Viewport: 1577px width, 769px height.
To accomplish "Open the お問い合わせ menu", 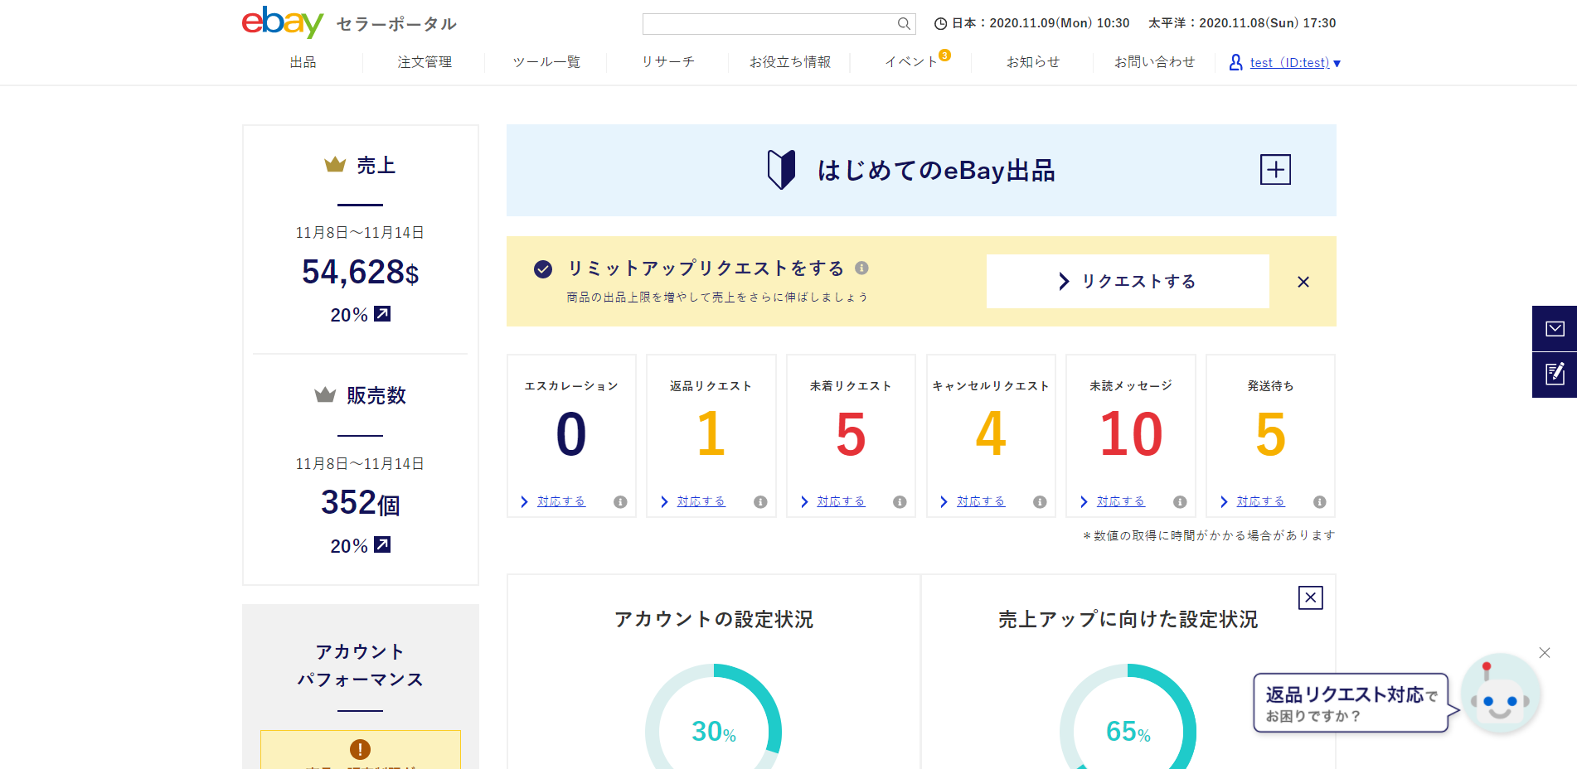I will [1154, 62].
